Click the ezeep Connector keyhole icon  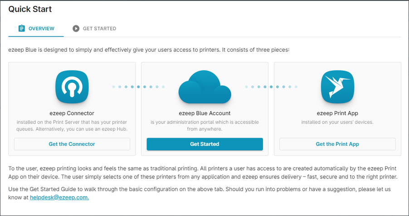[72, 87]
